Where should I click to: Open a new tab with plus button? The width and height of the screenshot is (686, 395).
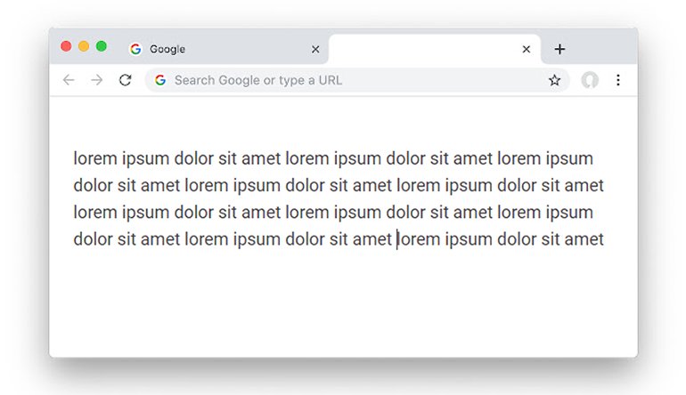(x=559, y=49)
